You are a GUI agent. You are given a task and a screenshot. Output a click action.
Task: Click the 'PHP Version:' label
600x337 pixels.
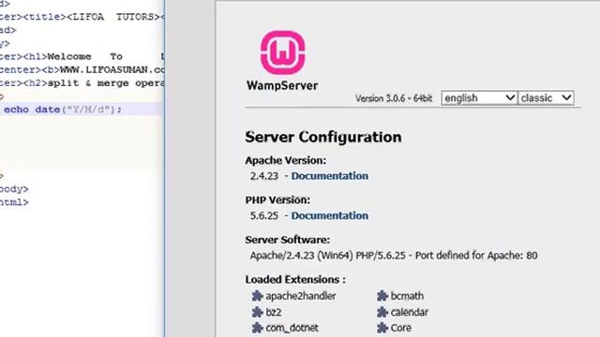point(277,199)
